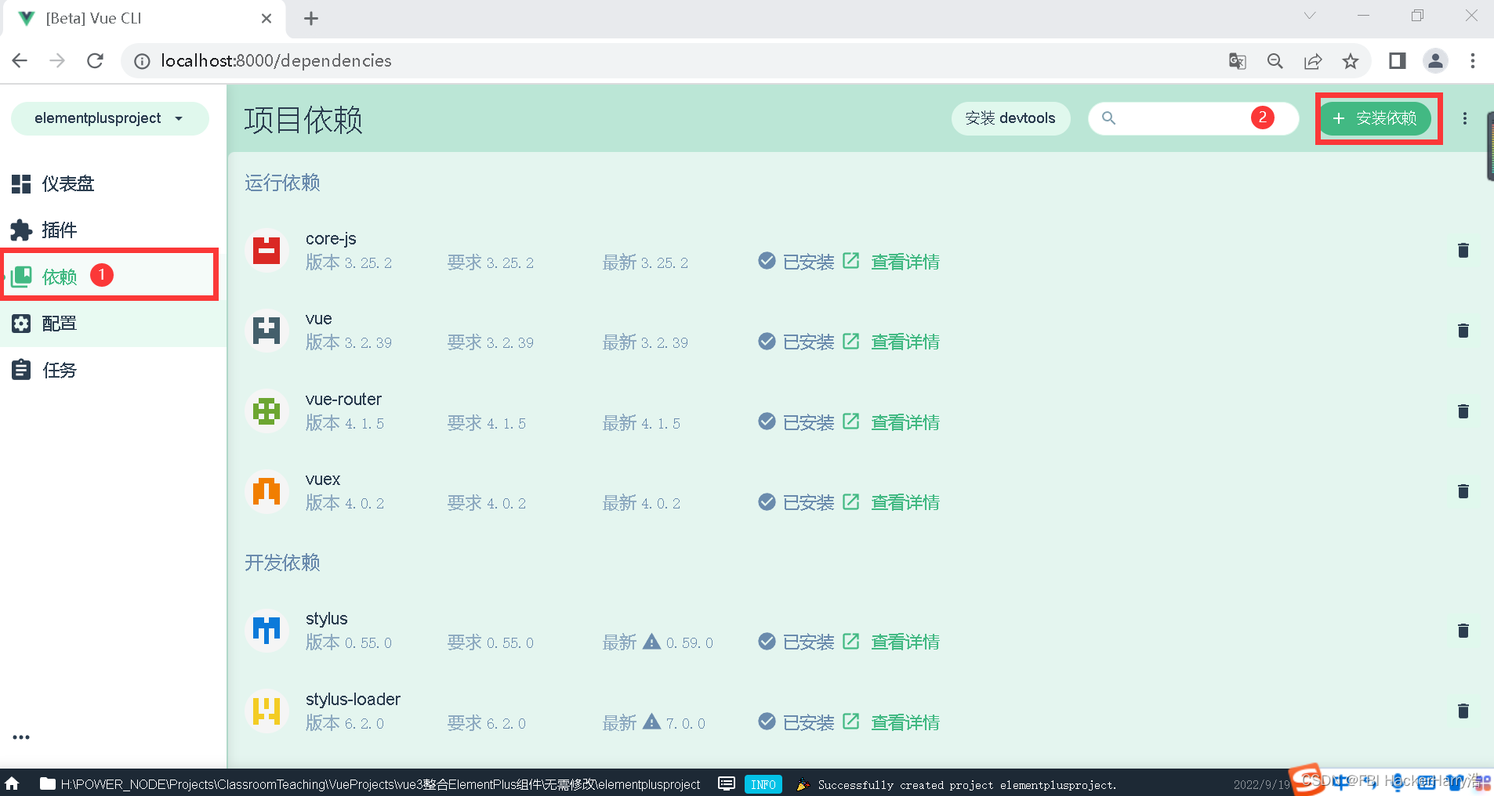Open the 仪表盘 dashboard panel
Image resolution: width=1494 pixels, height=796 pixels.
coord(59,183)
